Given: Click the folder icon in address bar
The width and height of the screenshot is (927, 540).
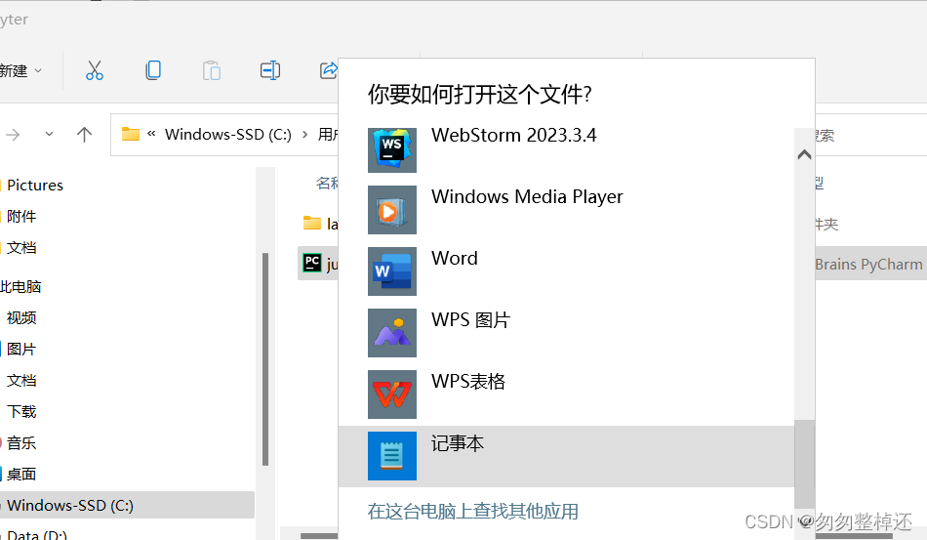Looking at the screenshot, I should (131, 134).
